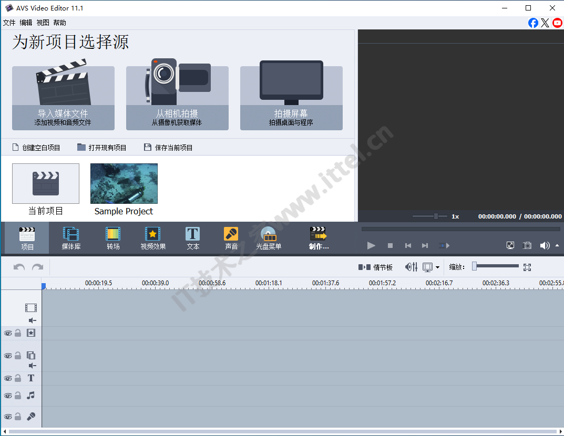Viewport: 564px width, 436px height.
Task: Click the timeline horizontal scrollbar
Action: pos(282,431)
